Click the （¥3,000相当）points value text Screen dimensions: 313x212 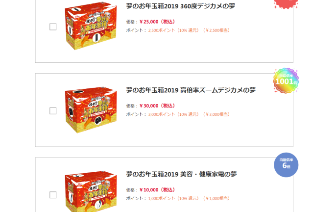(217, 114)
